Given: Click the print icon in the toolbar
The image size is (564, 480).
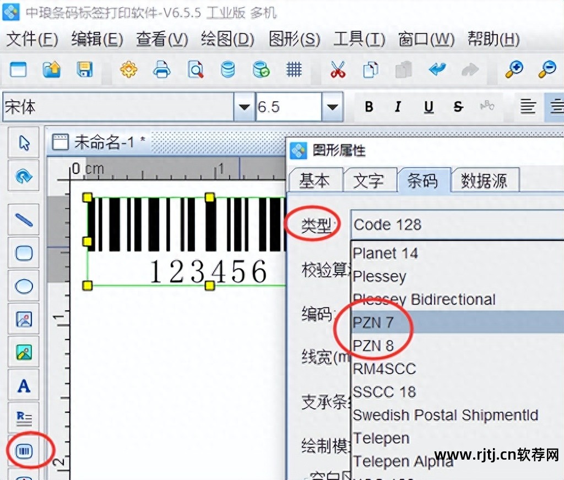Looking at the screenshot, I should coord(161,70).
